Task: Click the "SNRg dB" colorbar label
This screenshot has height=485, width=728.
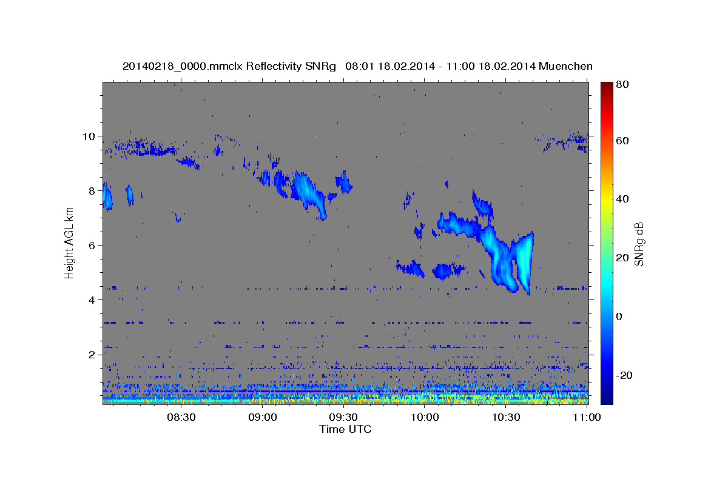Action: pos(638,244)
